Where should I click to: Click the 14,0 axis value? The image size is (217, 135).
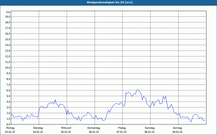pyautogui.click(x=8, y=45)
